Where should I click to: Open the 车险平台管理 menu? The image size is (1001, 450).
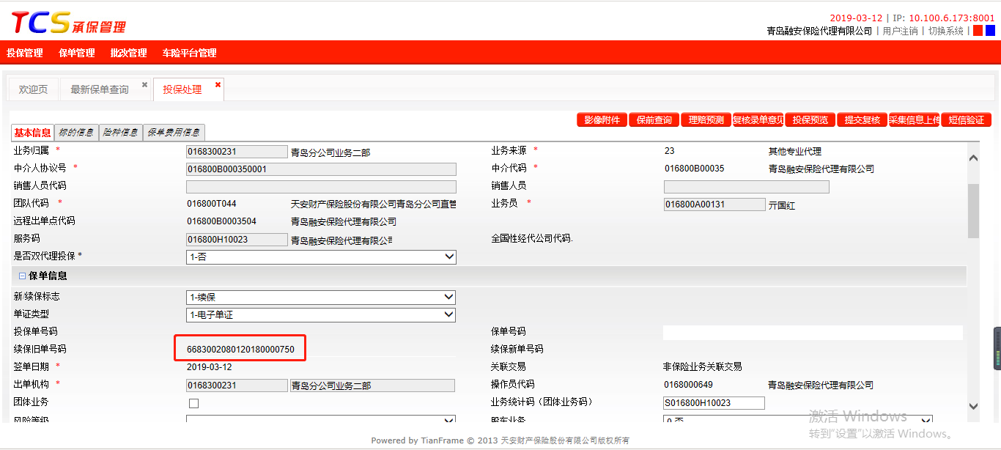pos(189,53)
